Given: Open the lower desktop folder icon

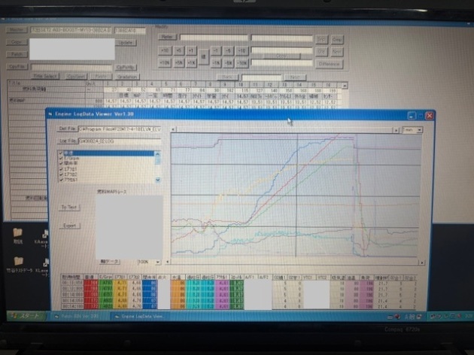Looking at the screenshot, I should coord(18,262).
